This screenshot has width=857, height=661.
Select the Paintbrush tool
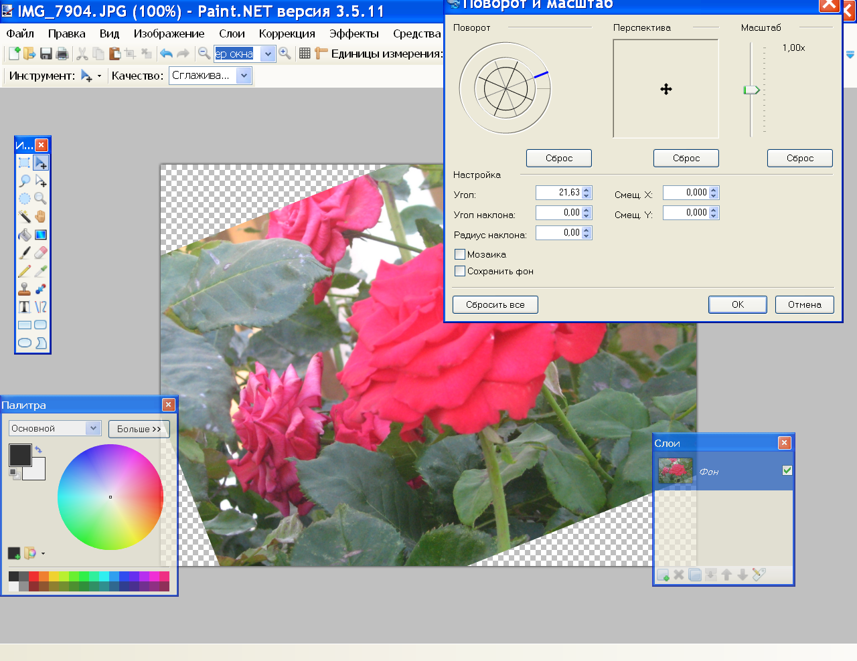[x=25, y=253]
